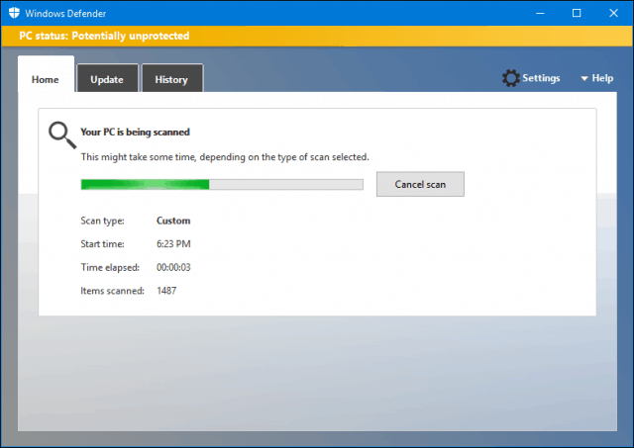This screenshot has width=634, height=448.
Task: Cancel the running scan
Action: point(420,185)
